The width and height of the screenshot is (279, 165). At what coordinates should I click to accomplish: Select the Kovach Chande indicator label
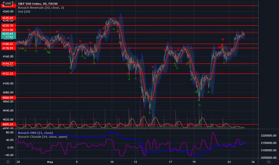[43, 136]
